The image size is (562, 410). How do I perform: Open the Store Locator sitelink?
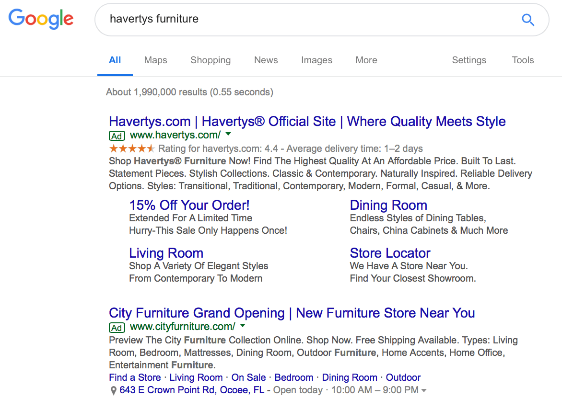390,253
